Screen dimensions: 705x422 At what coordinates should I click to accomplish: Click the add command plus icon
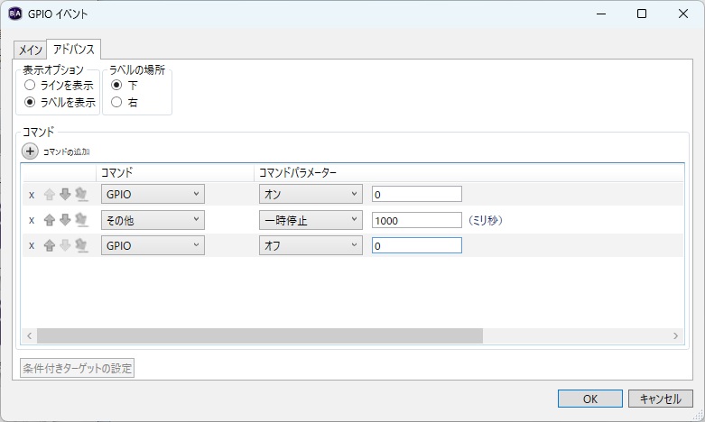point(30,151)
